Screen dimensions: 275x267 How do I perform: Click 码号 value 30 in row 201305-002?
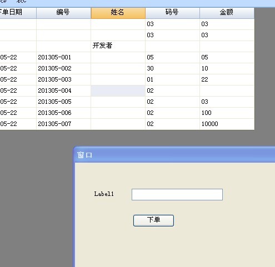click(172, 68)
